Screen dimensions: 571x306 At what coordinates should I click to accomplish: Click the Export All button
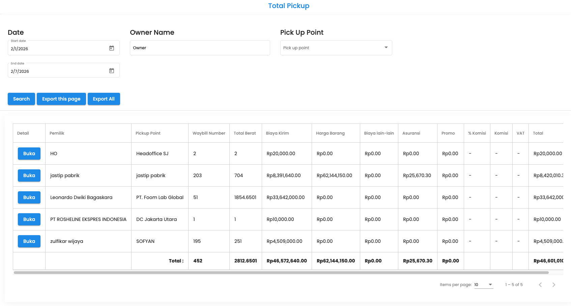coord(104,99)
